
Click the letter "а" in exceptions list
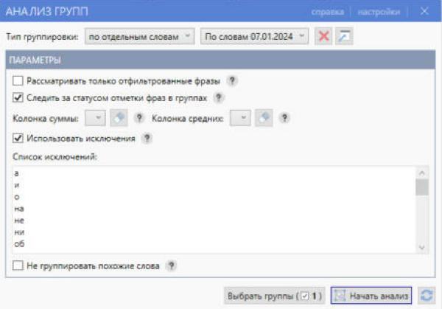[16, 173]
